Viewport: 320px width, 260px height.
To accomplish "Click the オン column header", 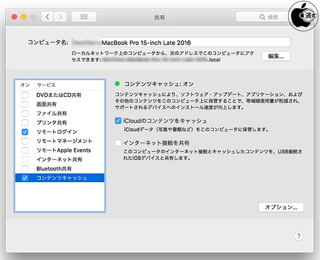I will pos(25,85).
